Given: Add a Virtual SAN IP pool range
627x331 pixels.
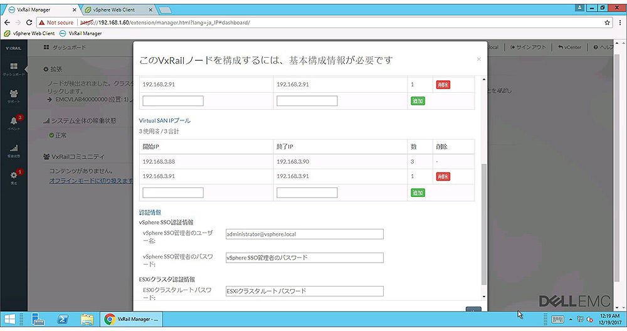Looking at the screenshot, I should (418, 193).
